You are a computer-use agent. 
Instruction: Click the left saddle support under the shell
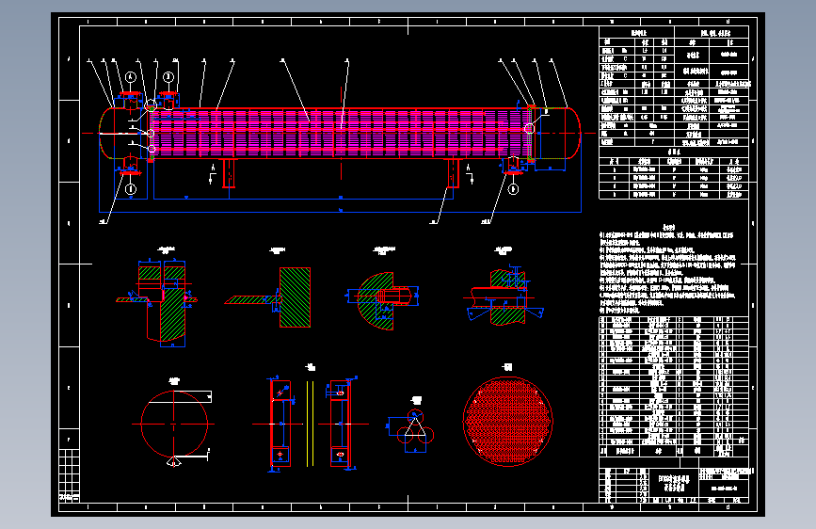tap(229, 173)
